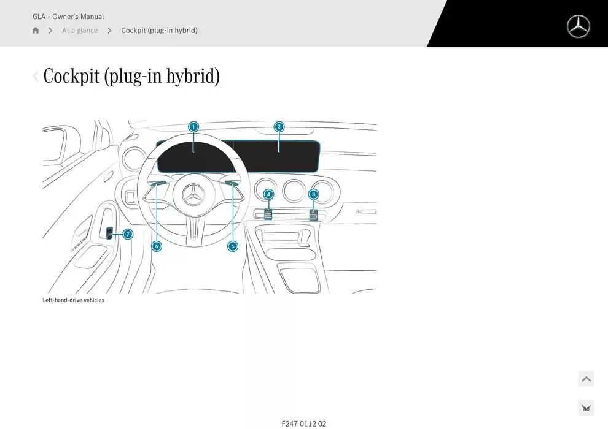Viewport: 608px width, 429px height.
Task: Select callout 2 on the multimedia display
Action: (278, 127)
